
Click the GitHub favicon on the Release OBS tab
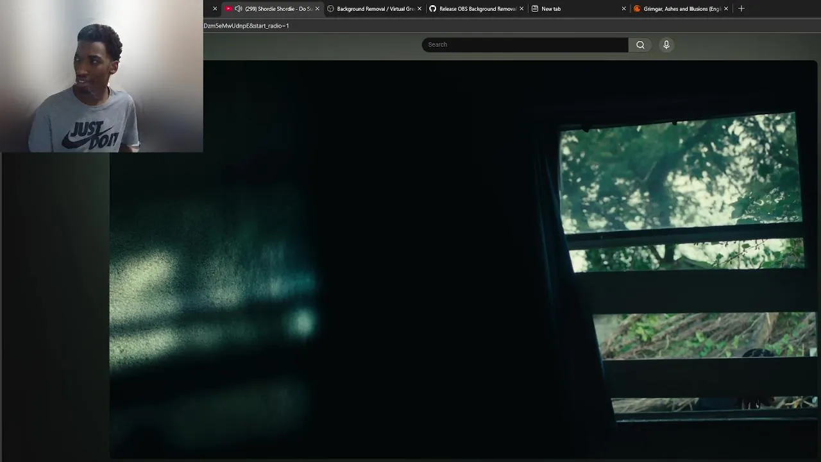tap(433, 8)
